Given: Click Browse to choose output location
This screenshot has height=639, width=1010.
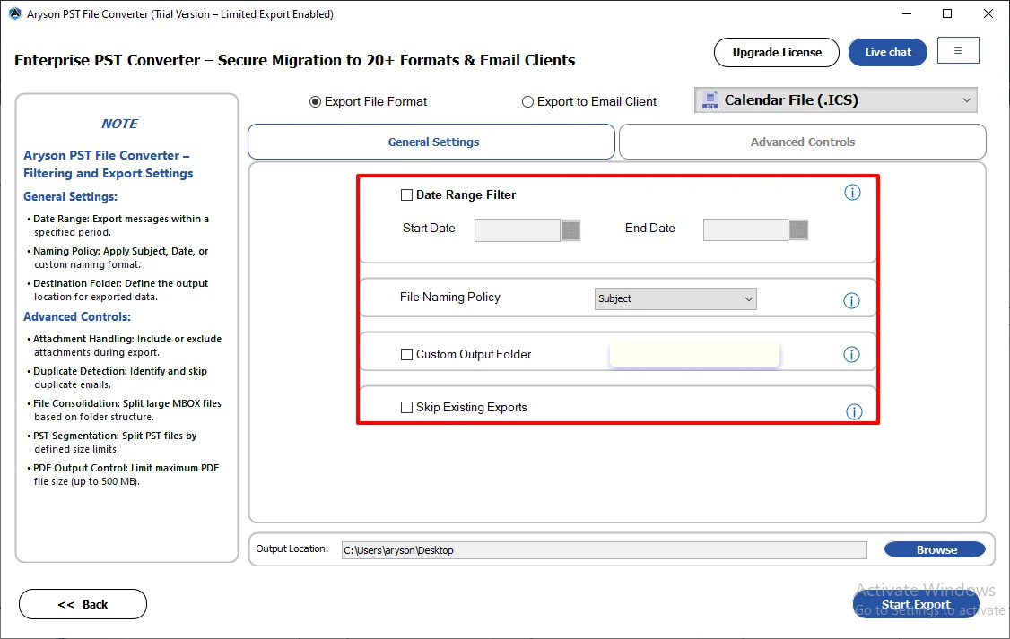Looking at the screenshot, I should click(935, 549).
